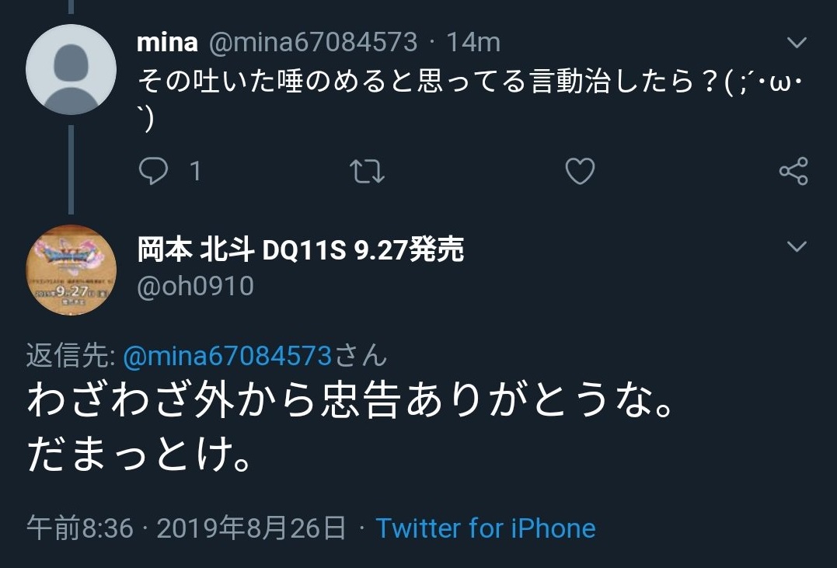
Task: Open the Twitter for iPhone source link
Action: click(486, 528)
